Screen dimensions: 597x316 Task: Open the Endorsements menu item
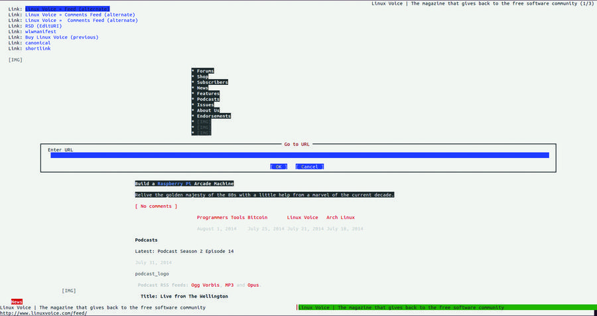pyautogui.click(x=214, y=116)
